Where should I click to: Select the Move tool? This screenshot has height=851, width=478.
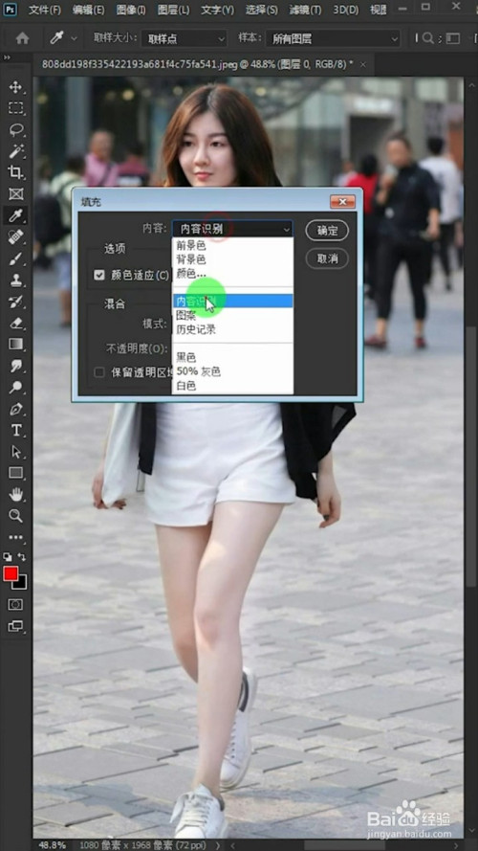tap(15, 87)
